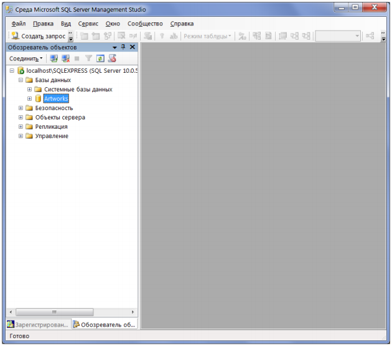Open the Справка menu
This screenshot has height=346, width=392.
point(182,24)
